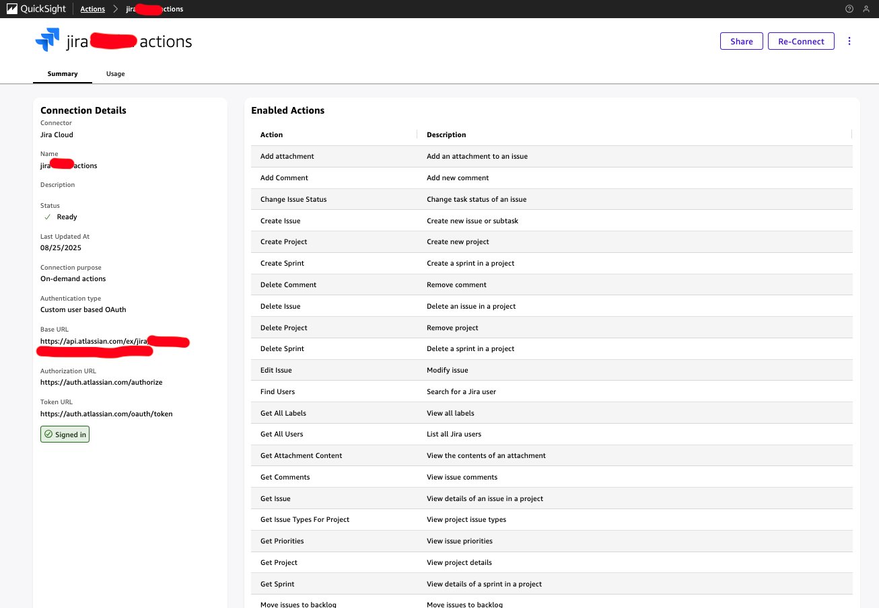Click the Ready status checkmark icon
The height and width of the screenshot is (608, 879).
[x=48, y=217]
